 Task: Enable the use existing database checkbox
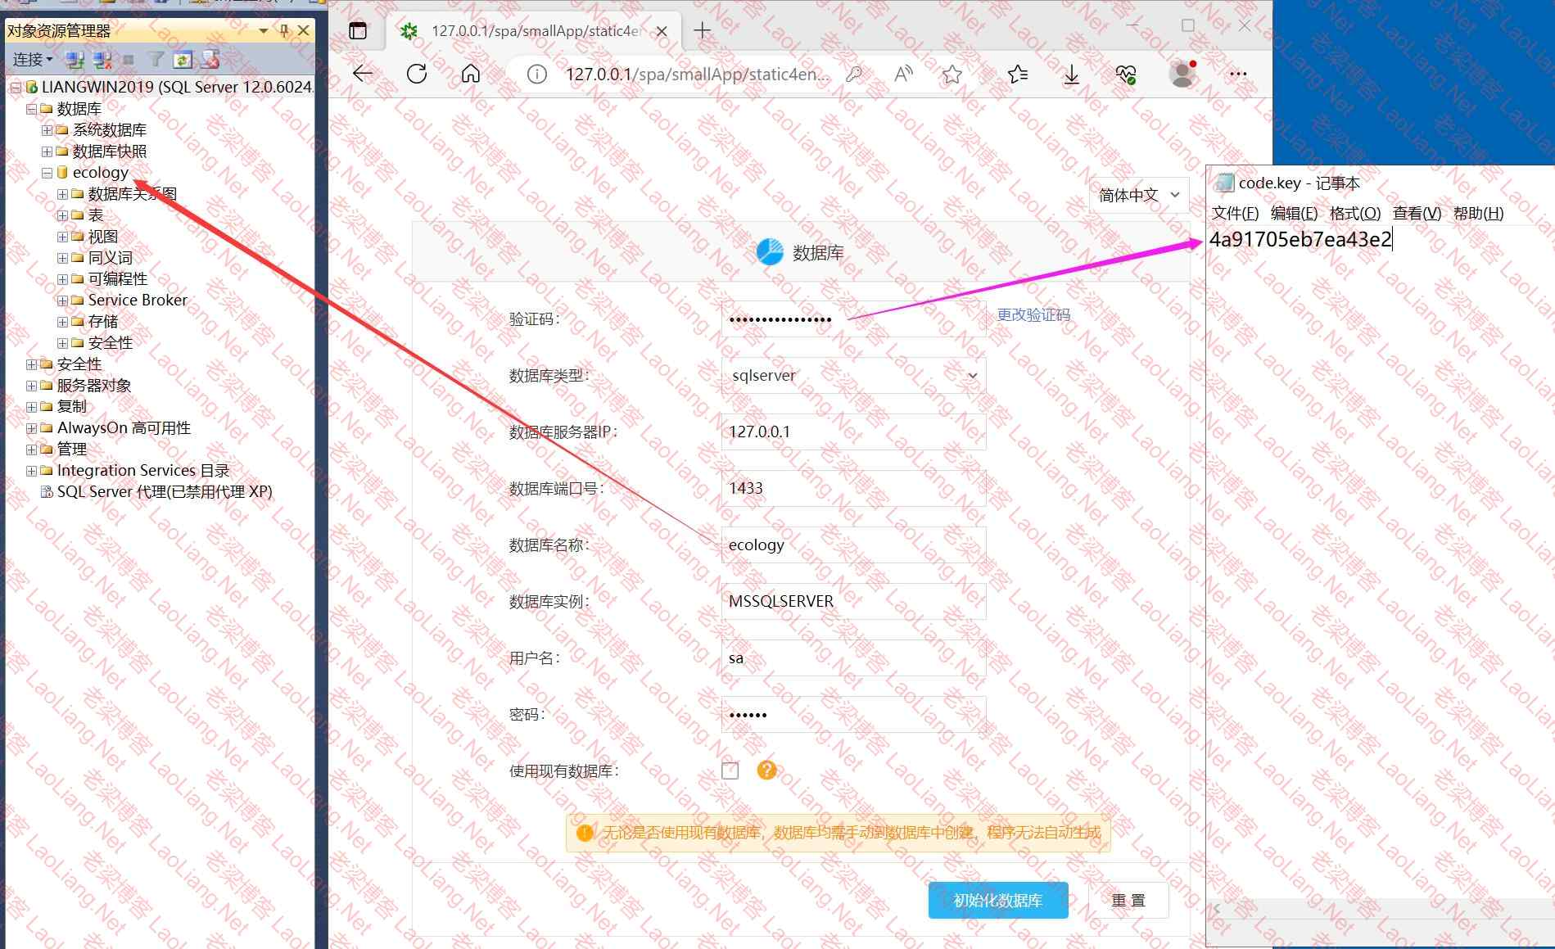click(730, 770)
